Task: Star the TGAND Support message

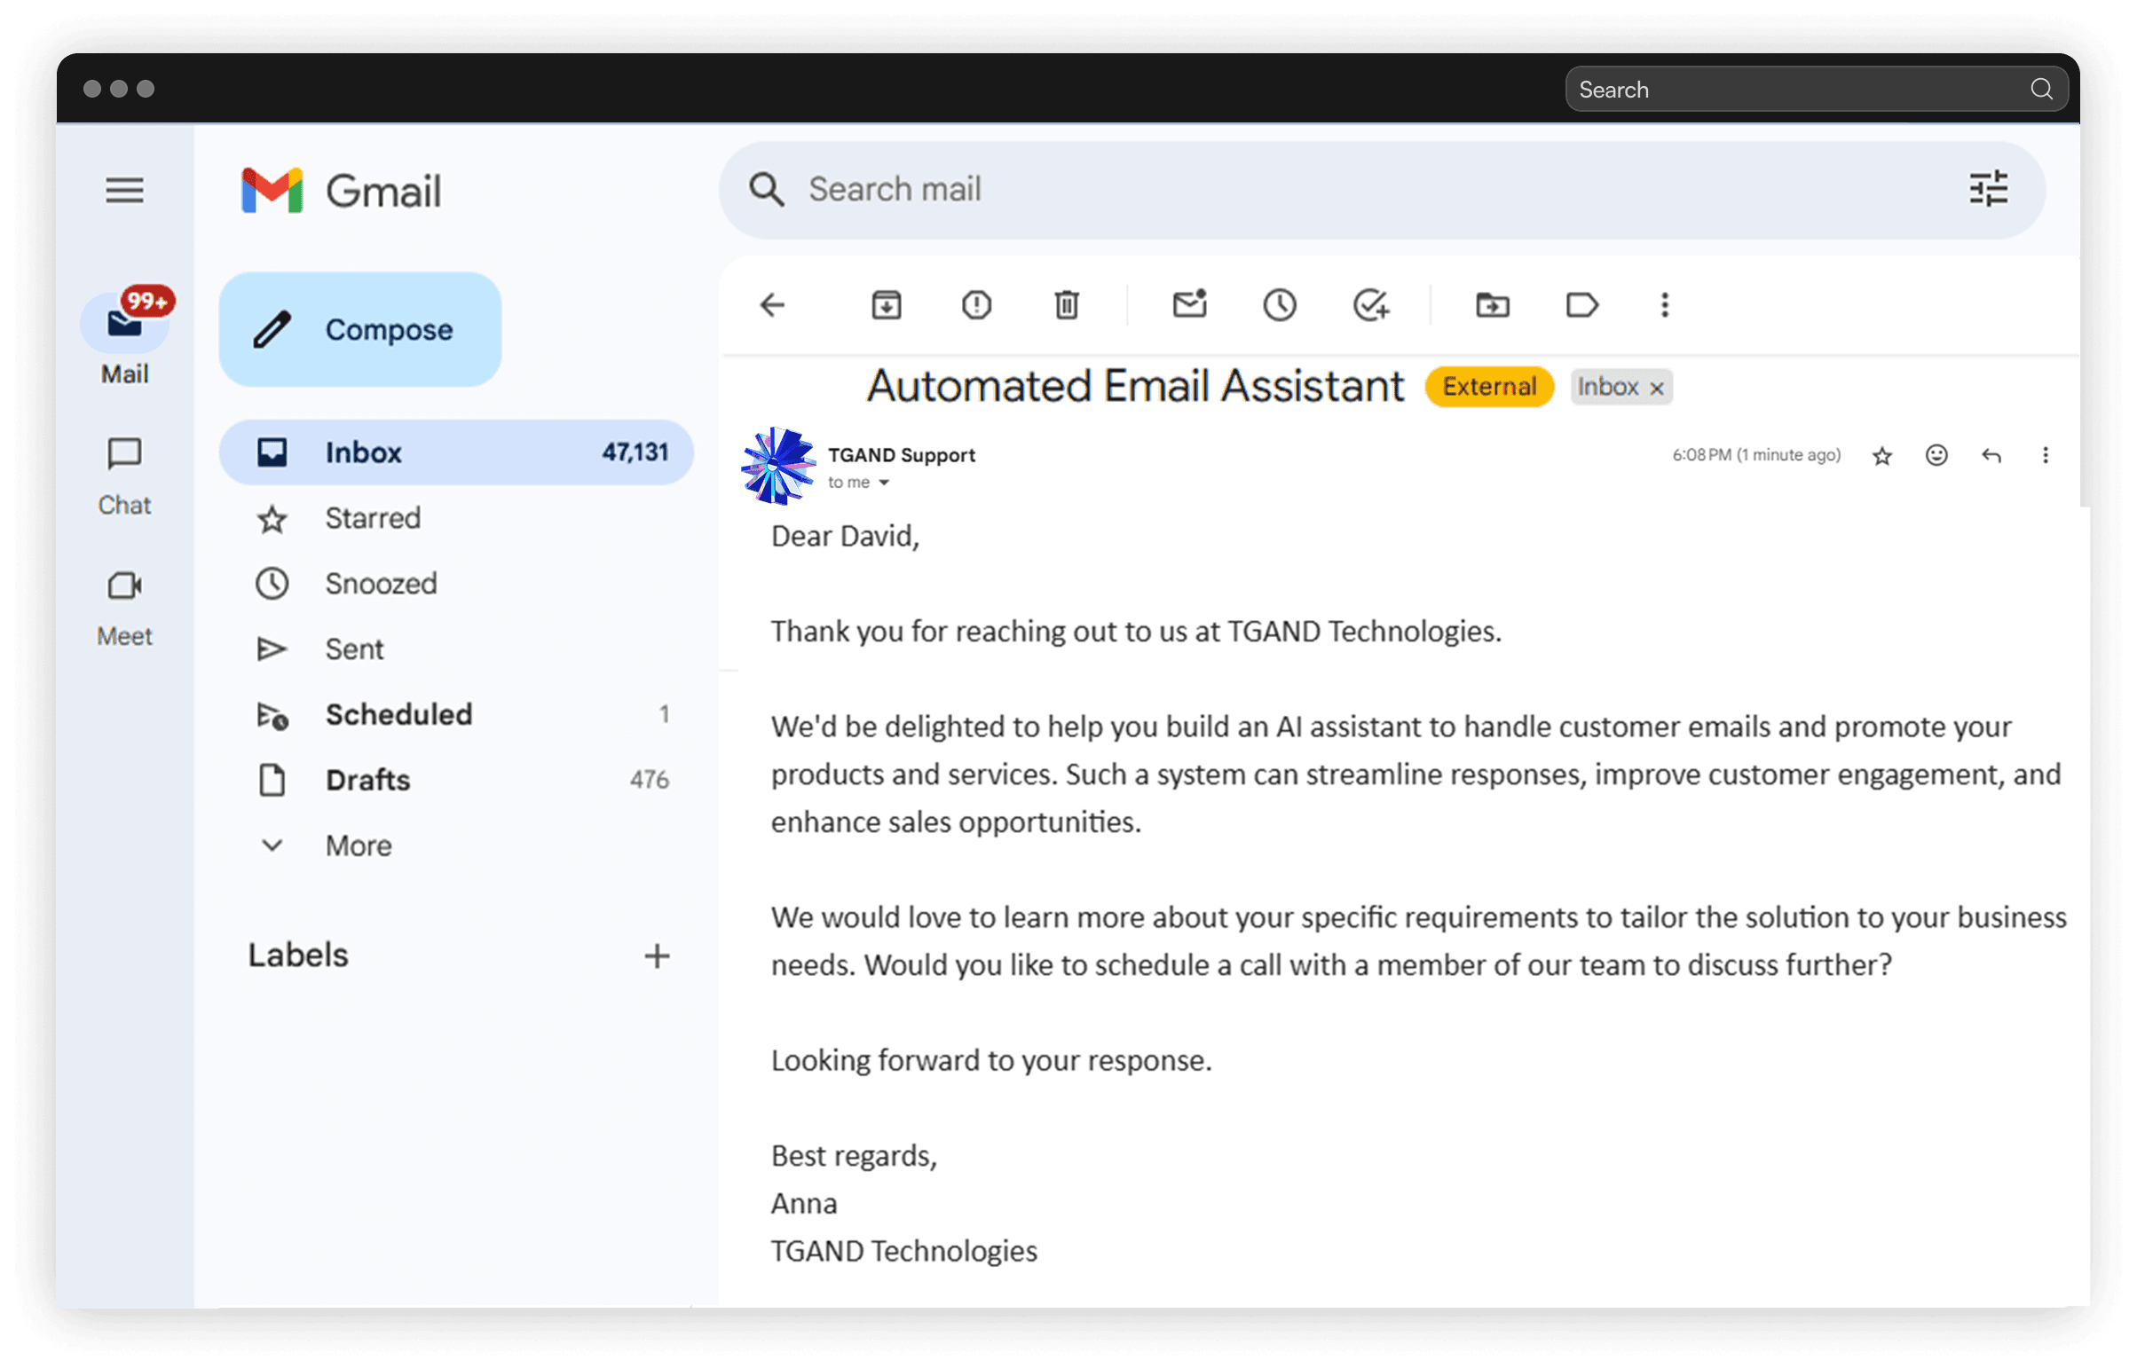Action: pyautogui.click(x=1881, y=456)
